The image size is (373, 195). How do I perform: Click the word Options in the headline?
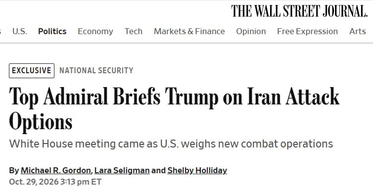41,122
